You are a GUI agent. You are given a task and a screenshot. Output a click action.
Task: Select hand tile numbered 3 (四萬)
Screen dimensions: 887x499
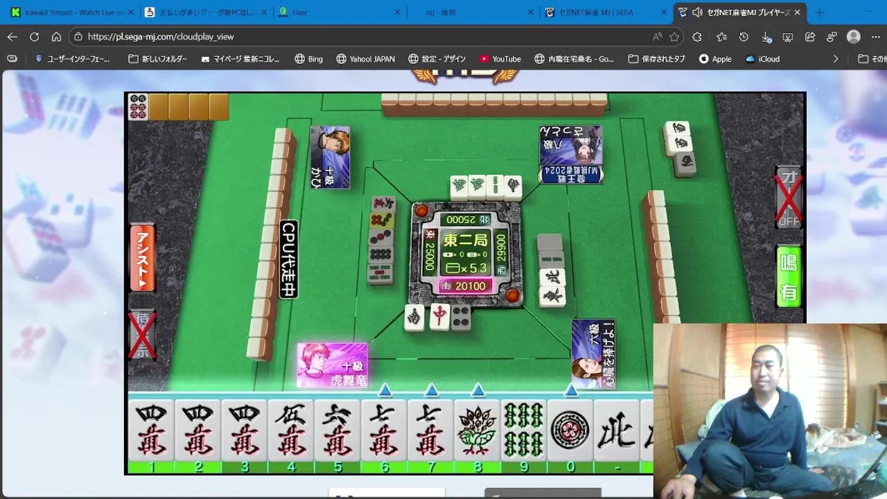tap(244, 430)
